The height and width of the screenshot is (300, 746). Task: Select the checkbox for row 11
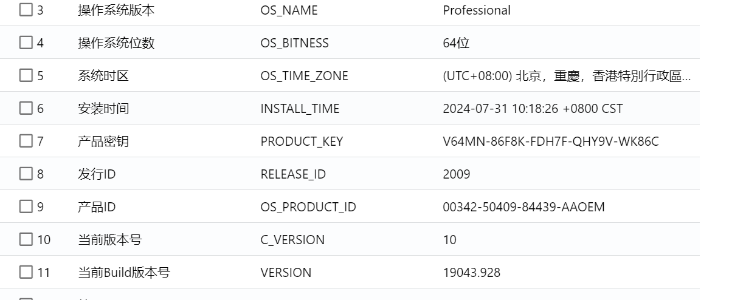[26, 272]
